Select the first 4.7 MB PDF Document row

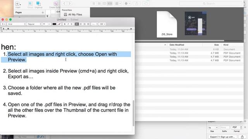point(189,53)
